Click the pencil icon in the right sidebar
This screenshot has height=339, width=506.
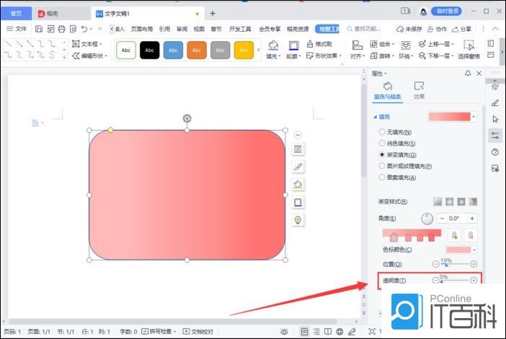click(495, 103)
